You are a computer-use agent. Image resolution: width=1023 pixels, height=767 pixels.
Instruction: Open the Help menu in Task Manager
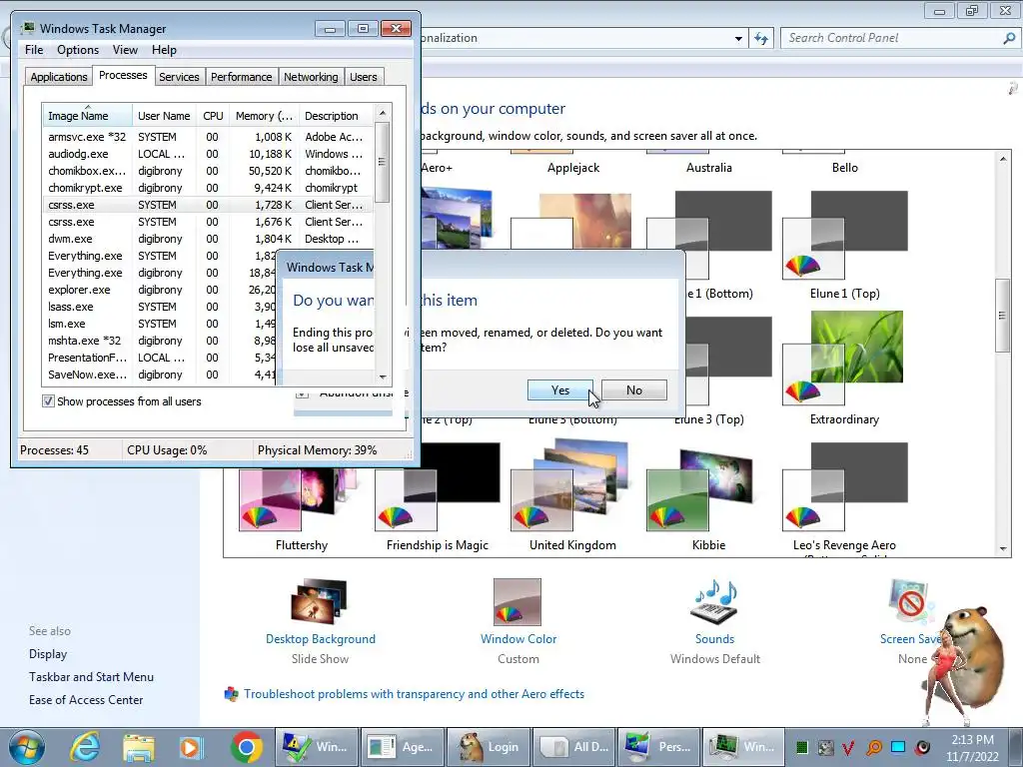[x=164, y=50]
